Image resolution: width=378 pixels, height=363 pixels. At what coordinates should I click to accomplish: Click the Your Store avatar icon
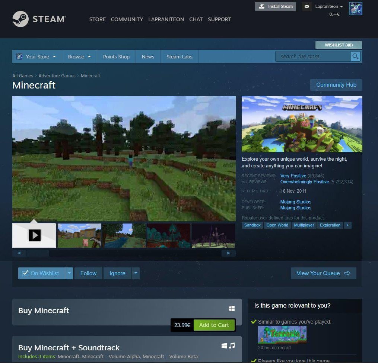click(19, 57)
